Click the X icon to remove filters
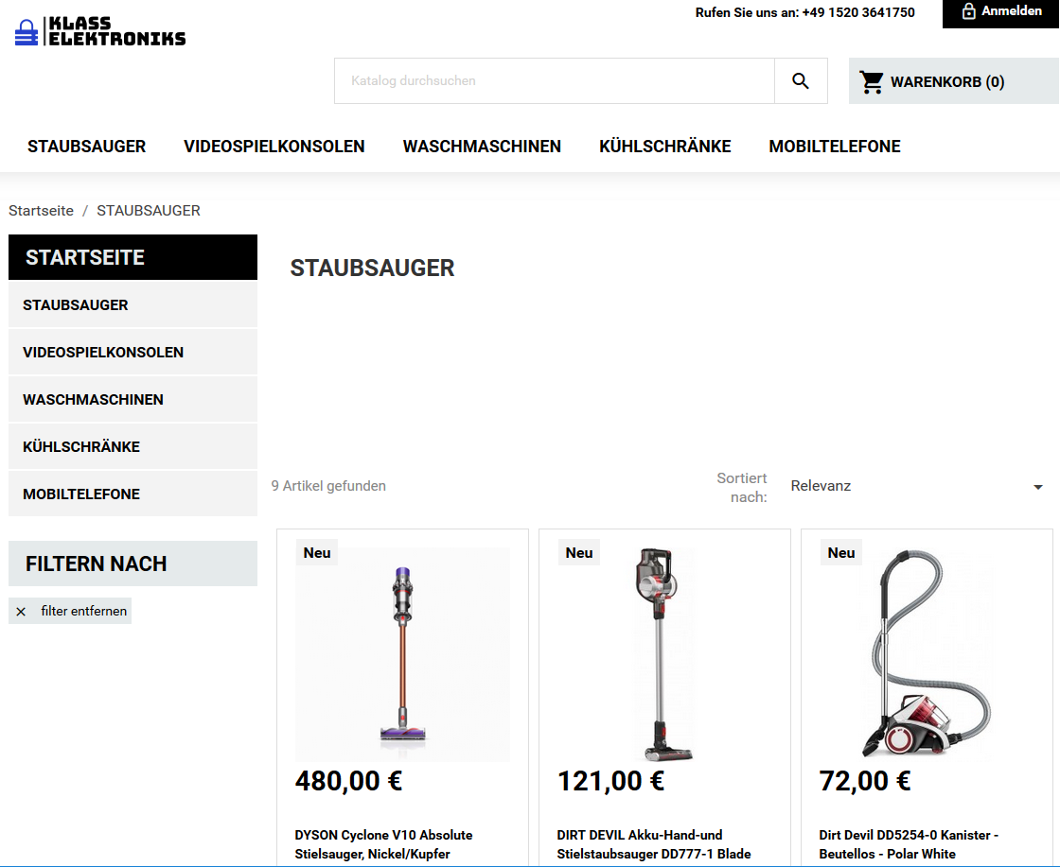 pyautogui.click(x=21, y=611)
